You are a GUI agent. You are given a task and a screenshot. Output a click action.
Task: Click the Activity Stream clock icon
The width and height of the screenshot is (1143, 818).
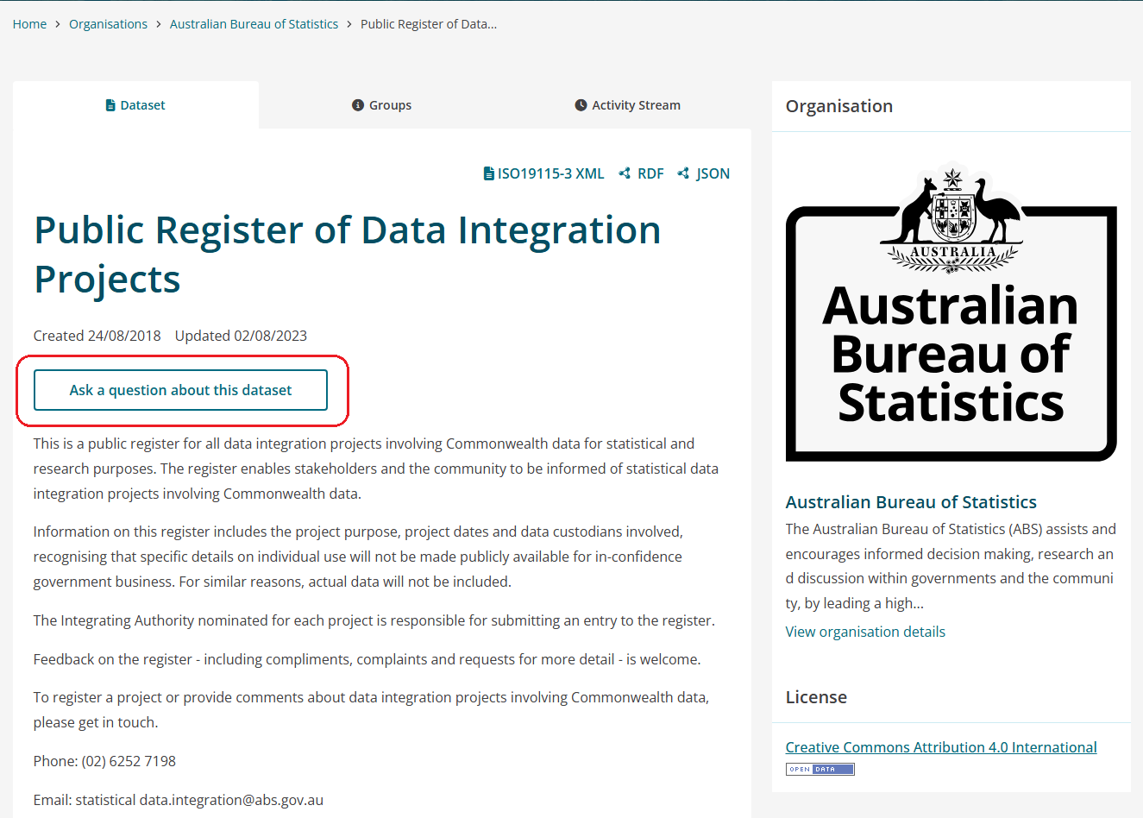pos(581,105)
